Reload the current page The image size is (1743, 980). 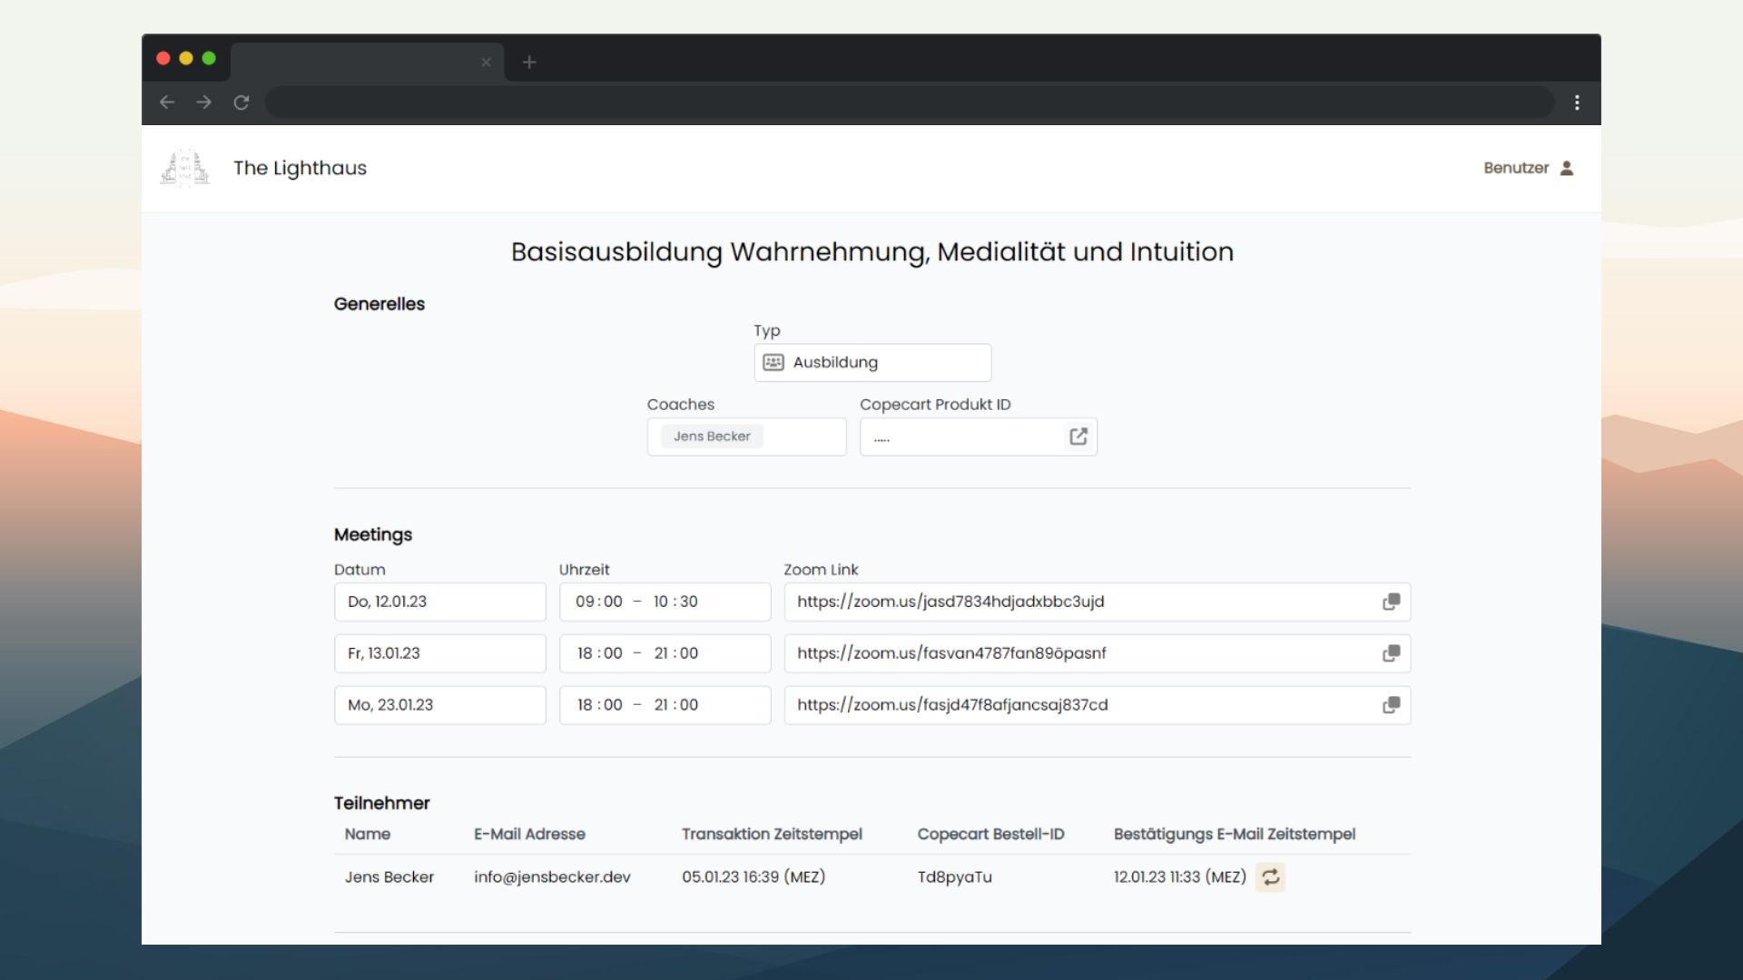(241, 103)
